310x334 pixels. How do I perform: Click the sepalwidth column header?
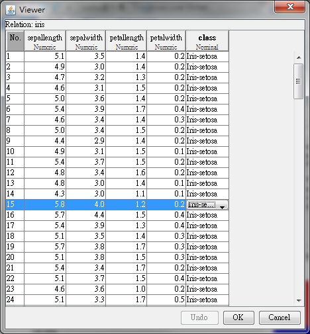click(x=86, y=41)
